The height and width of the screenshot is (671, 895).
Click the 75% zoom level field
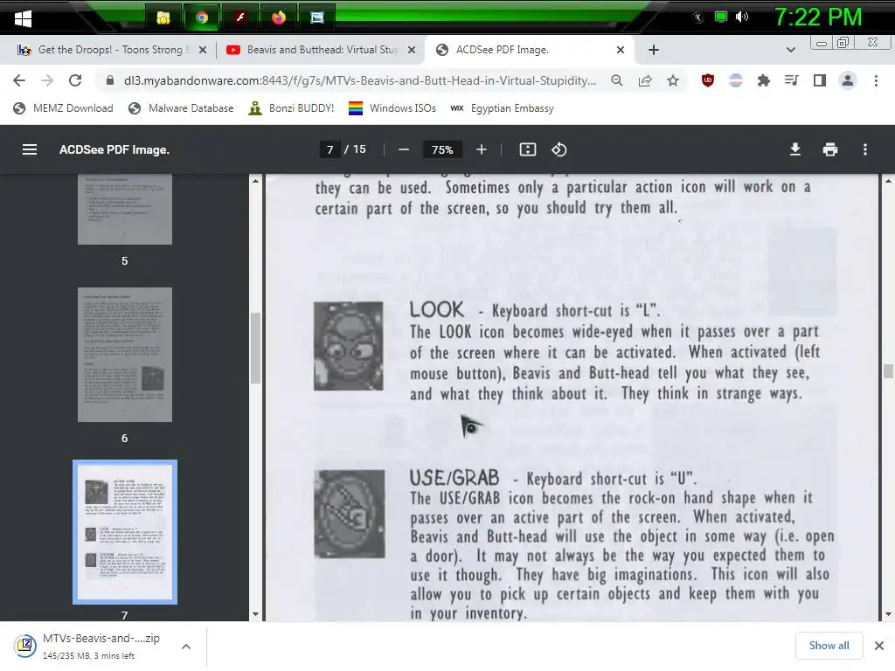coord(442,149)
